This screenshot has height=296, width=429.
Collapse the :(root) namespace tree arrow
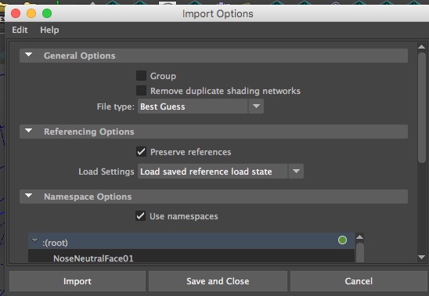(x=34, y=240)
